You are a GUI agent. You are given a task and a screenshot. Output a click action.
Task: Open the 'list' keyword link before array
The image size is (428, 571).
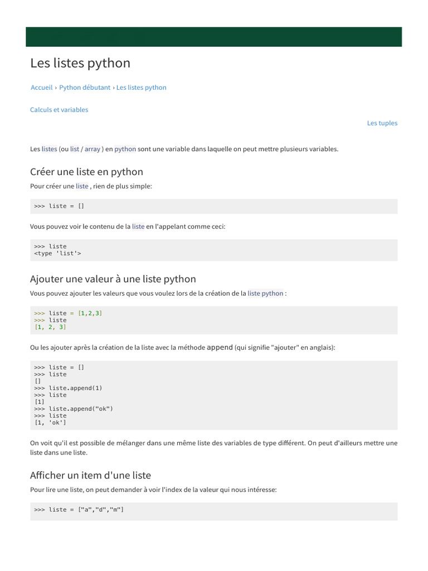click(x=75, y=149)
